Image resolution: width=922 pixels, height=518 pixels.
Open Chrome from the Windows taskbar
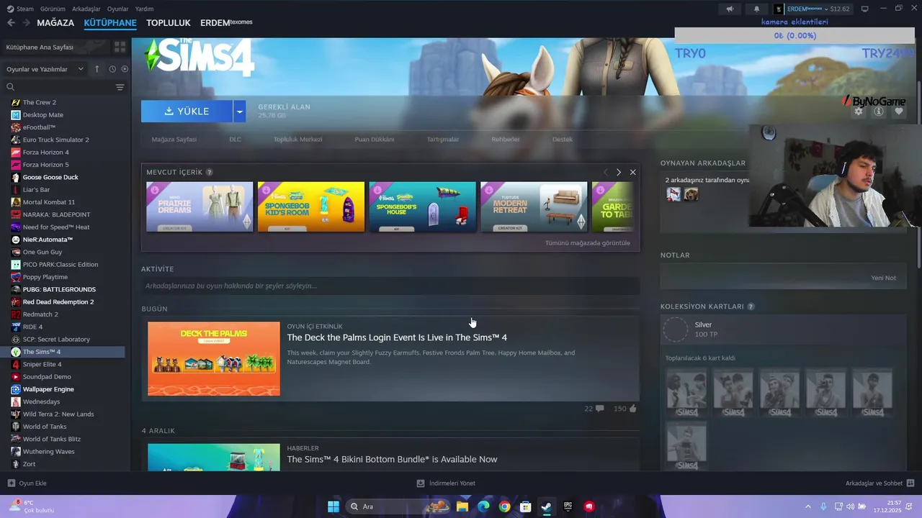(504, 506)
